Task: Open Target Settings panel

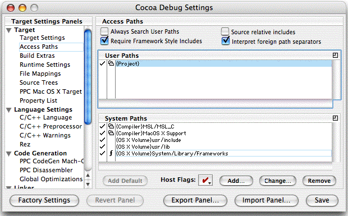Action: [42, 38]
